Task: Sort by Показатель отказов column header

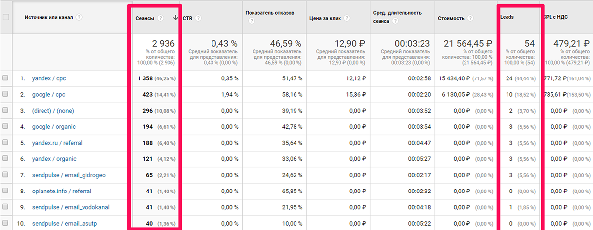Action: (270, 12)
